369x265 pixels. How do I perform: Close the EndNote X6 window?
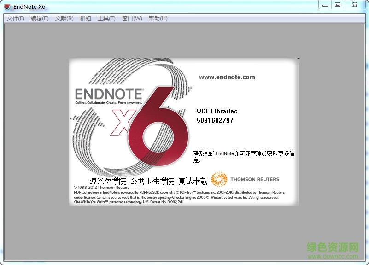(355, 5)
